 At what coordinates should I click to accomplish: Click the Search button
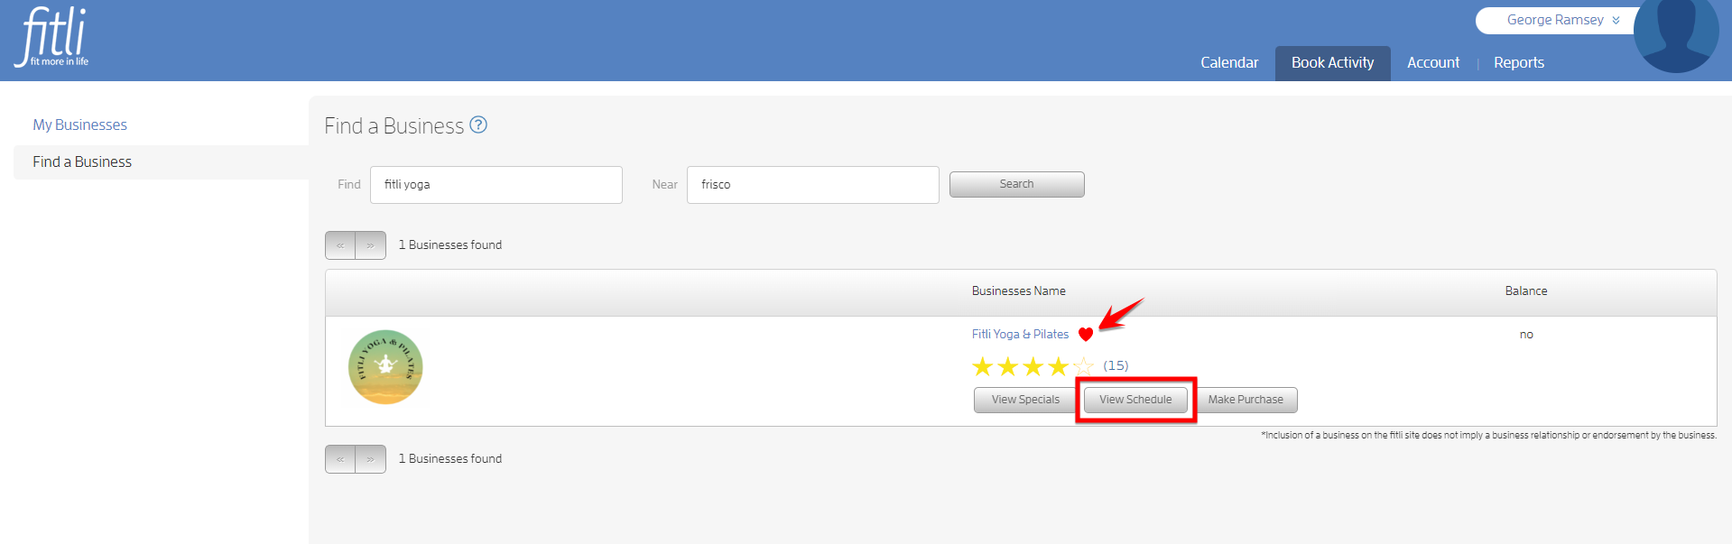1016,184
